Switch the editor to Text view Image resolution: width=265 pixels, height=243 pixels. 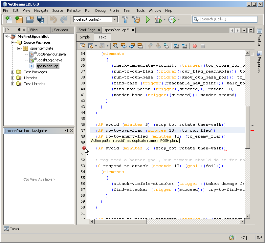point(102,37)
